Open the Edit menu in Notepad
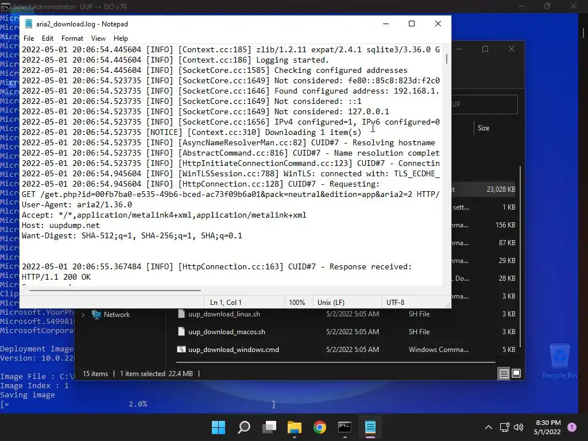 [47, 38]
